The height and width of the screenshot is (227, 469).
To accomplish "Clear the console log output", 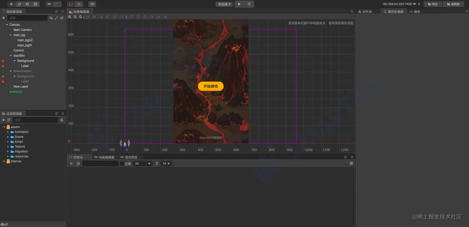I will 71,164.
